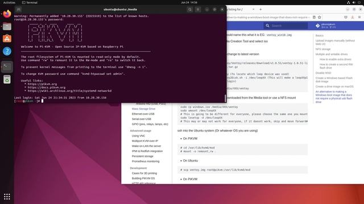Jump to 'Multiple and writable drives' section
Screen dimensions: 364x204
coord(332,54)
